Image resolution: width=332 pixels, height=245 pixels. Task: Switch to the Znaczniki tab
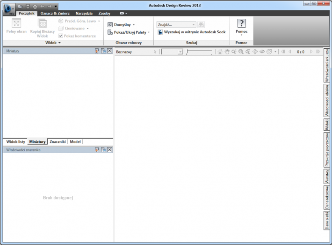coord(58,141)
